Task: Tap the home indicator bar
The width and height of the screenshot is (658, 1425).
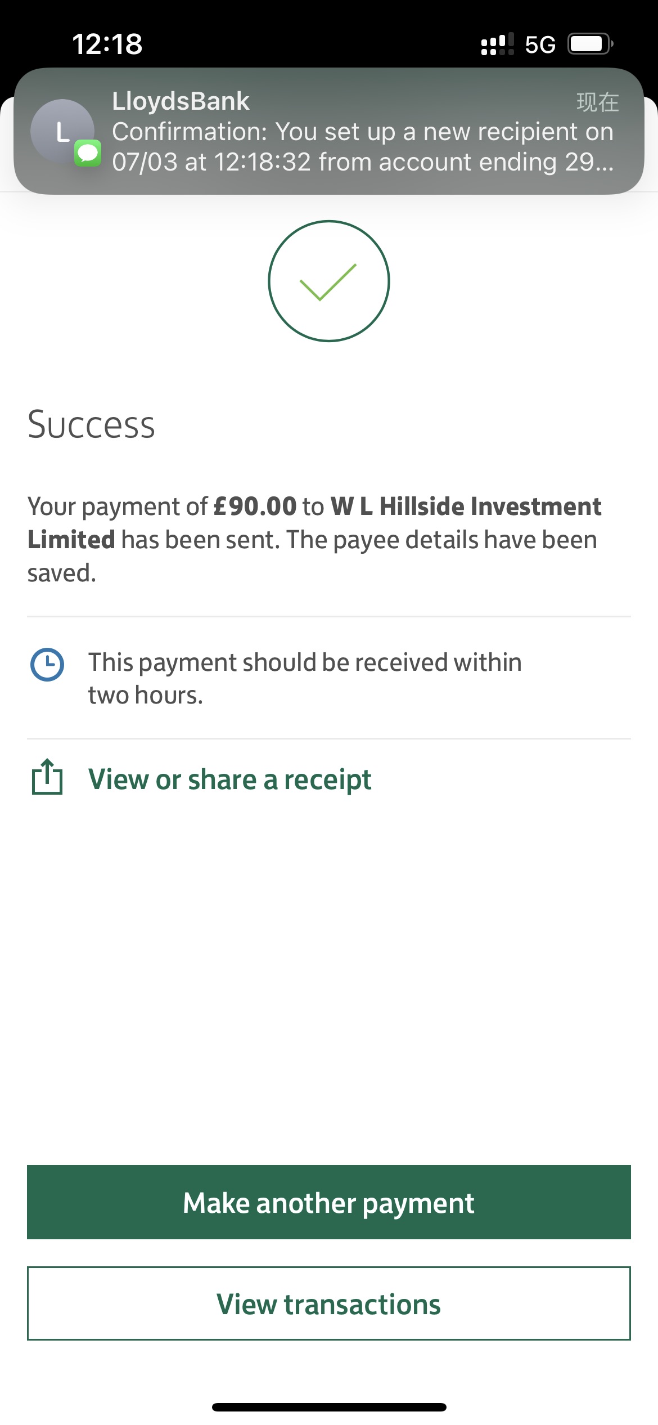Action: pos(328,1407)
